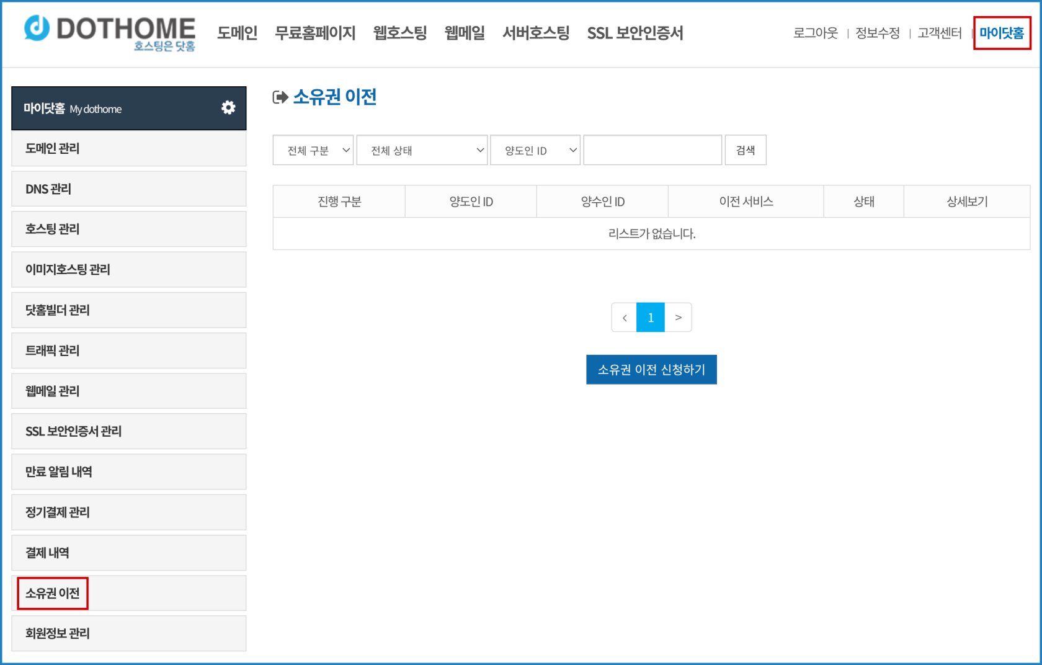Expand the 전체 상태 dropdown
This screenshot has width=1042, height=665.
422,150
